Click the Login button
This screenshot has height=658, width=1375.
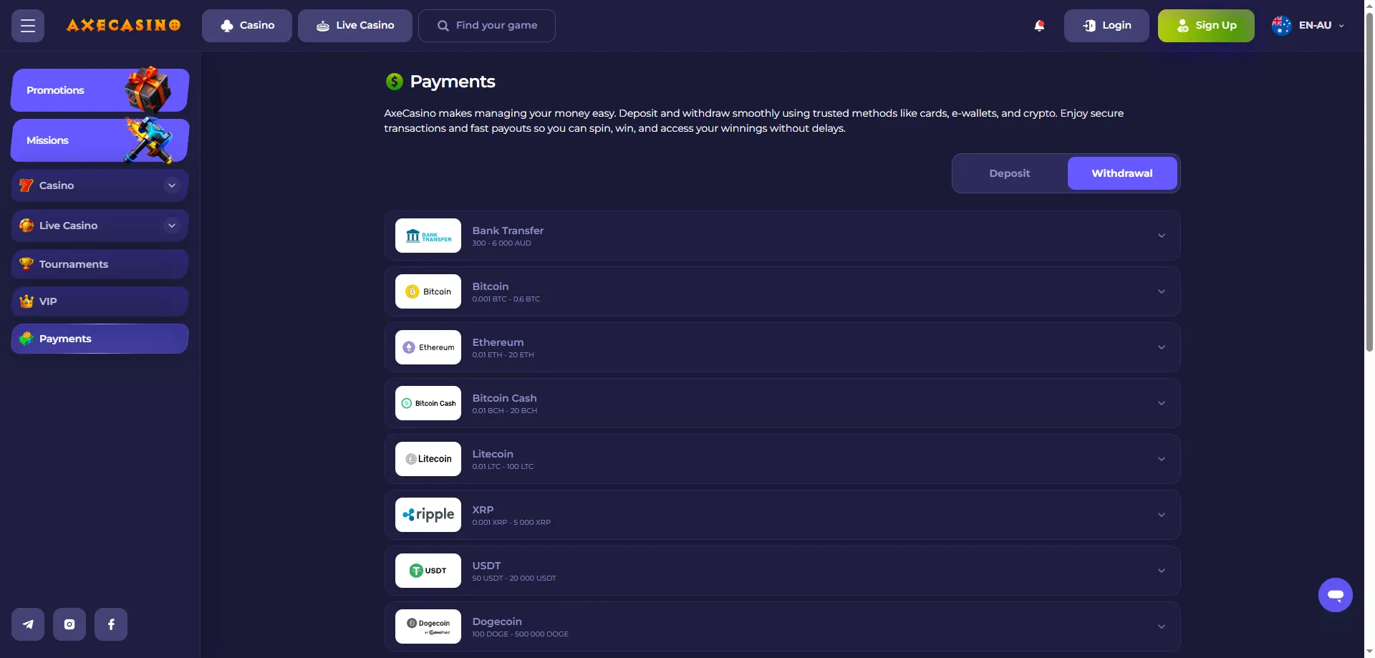click(x=1106, y=26)
